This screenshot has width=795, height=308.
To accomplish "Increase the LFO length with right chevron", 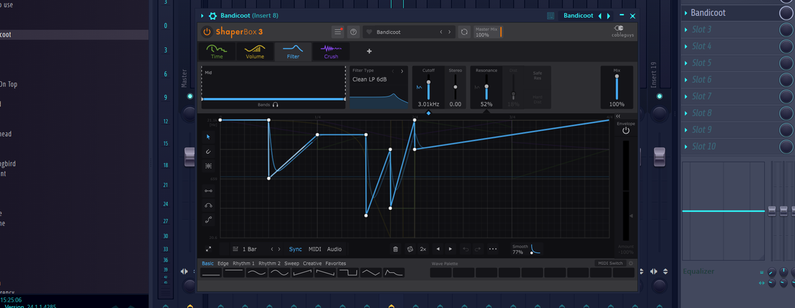I will (280, 249).
